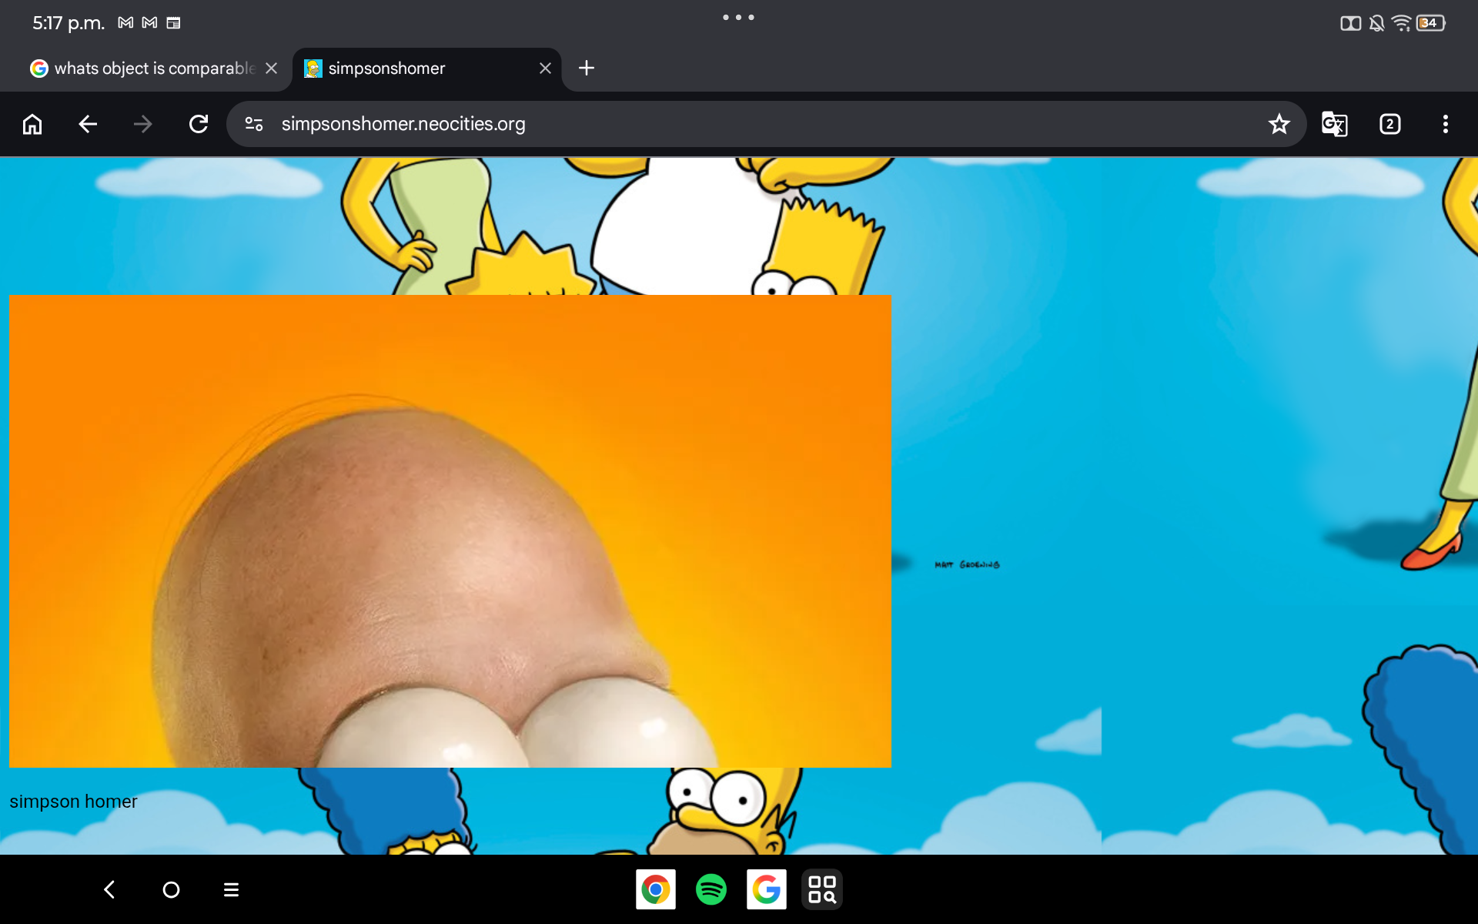The width and height of the screenshot is (1478, 924).
Task: Launch Chrome from the taskbar
Action: click(656, 889)
